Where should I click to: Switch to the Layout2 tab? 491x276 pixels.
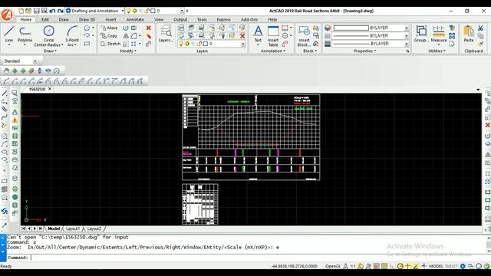click(x=94, y=228)
